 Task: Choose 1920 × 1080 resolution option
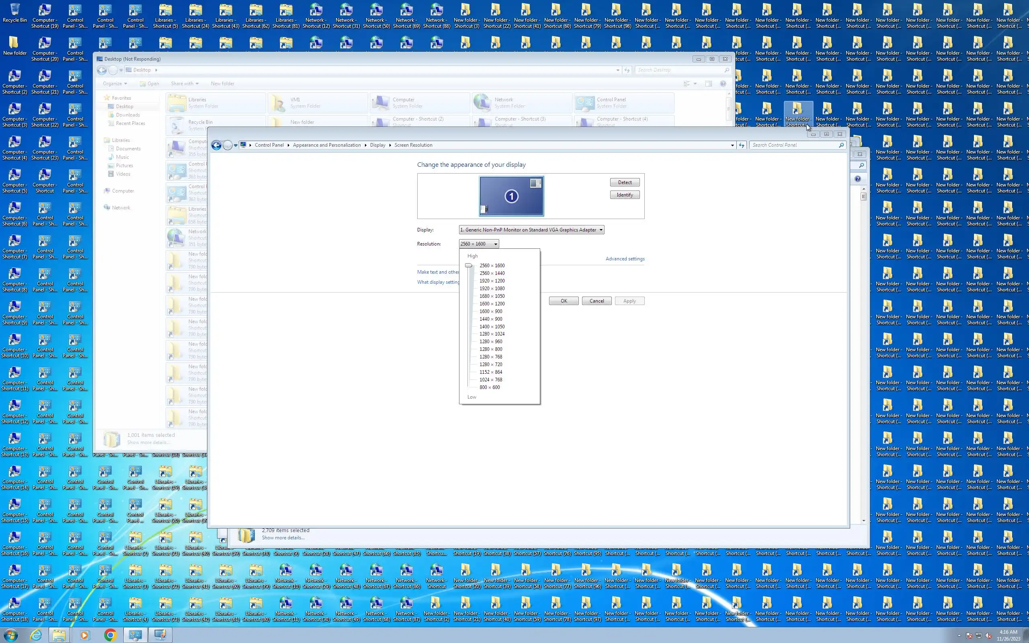click(x=492, y=288)
